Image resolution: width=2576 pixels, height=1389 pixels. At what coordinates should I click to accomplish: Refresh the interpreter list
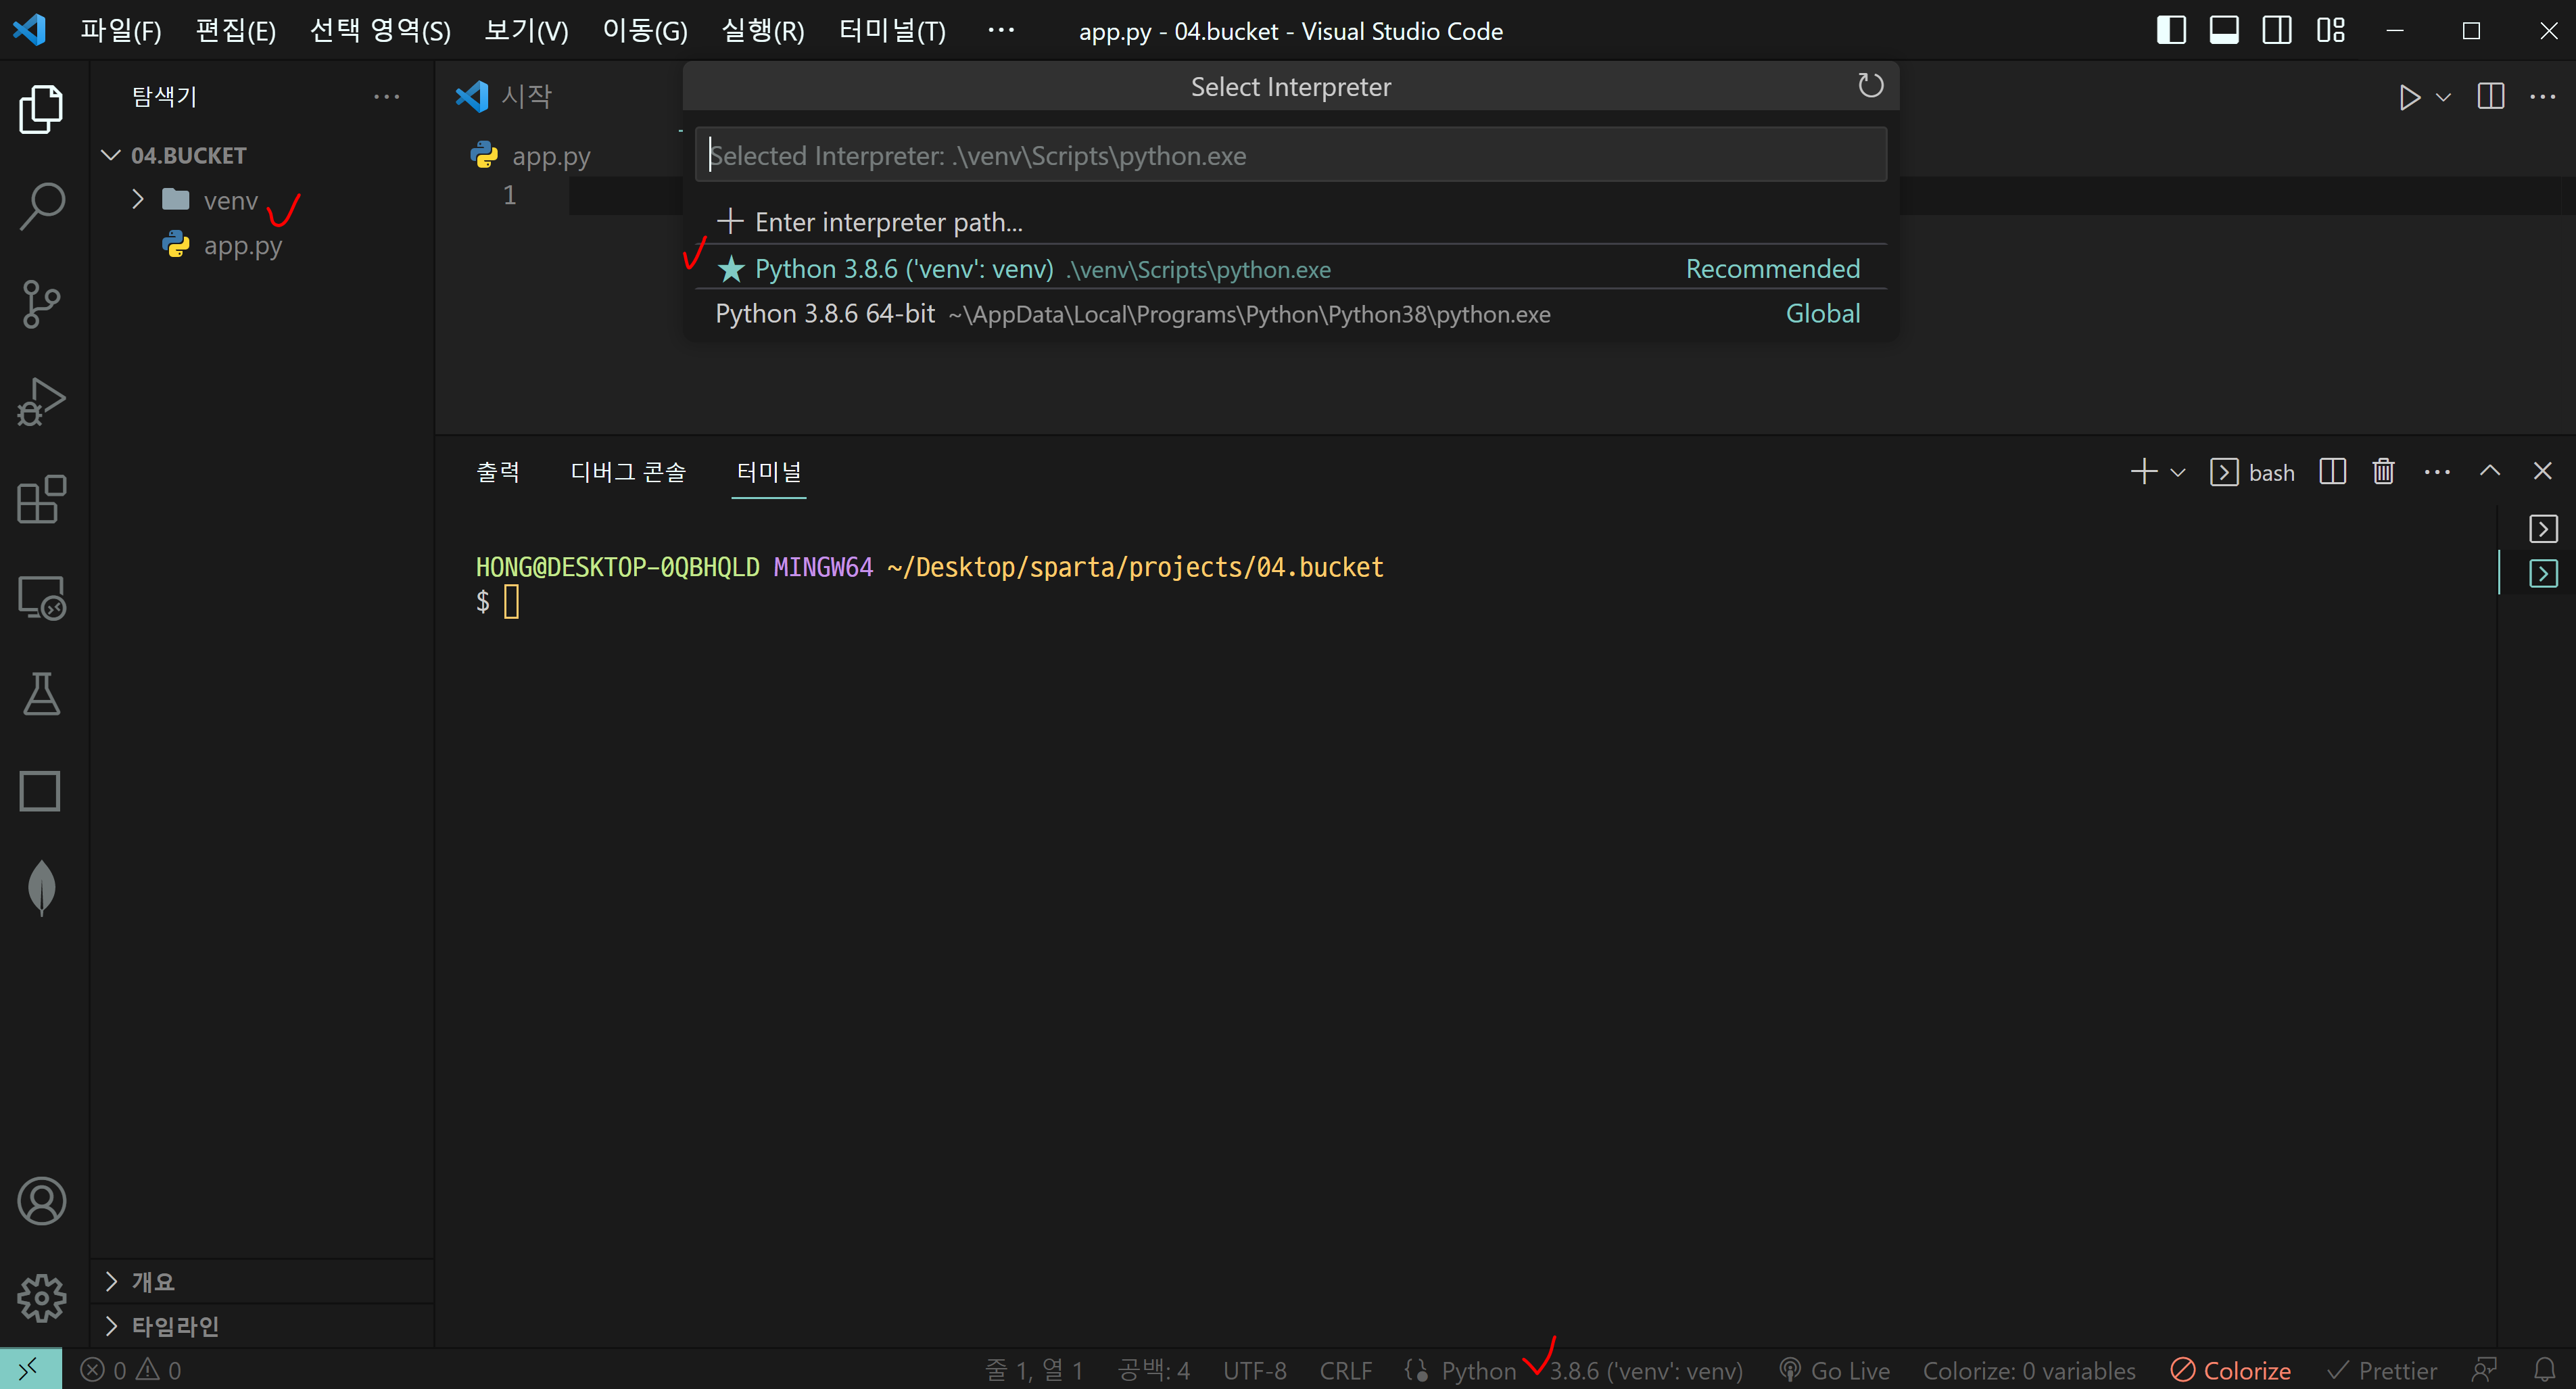coord(1870,86)
